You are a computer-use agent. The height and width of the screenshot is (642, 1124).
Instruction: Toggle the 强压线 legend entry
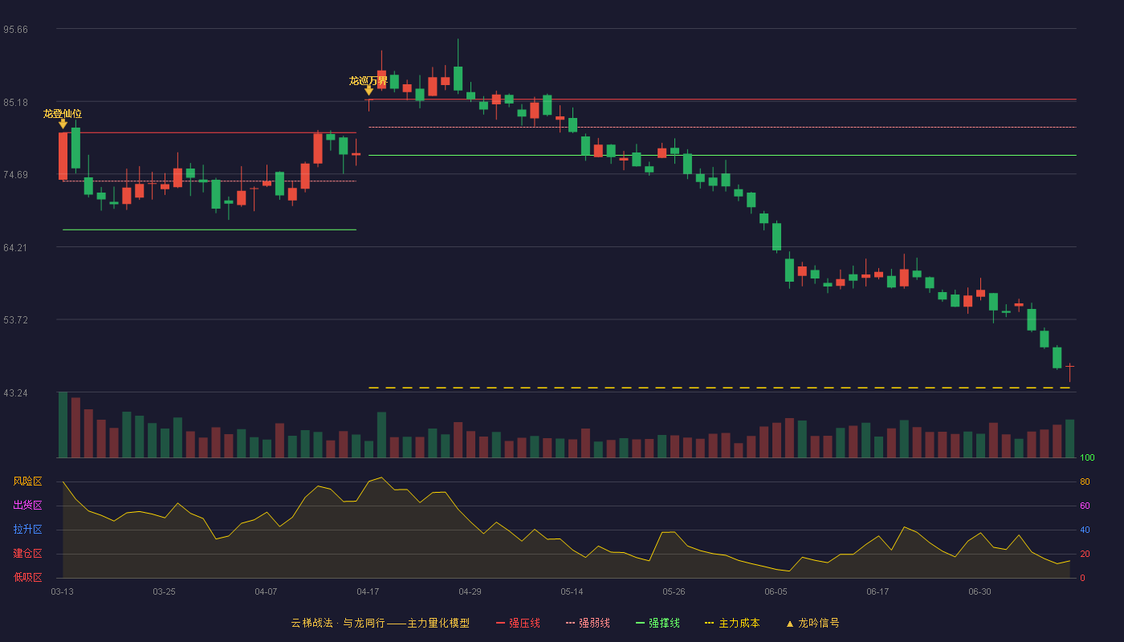518,623
